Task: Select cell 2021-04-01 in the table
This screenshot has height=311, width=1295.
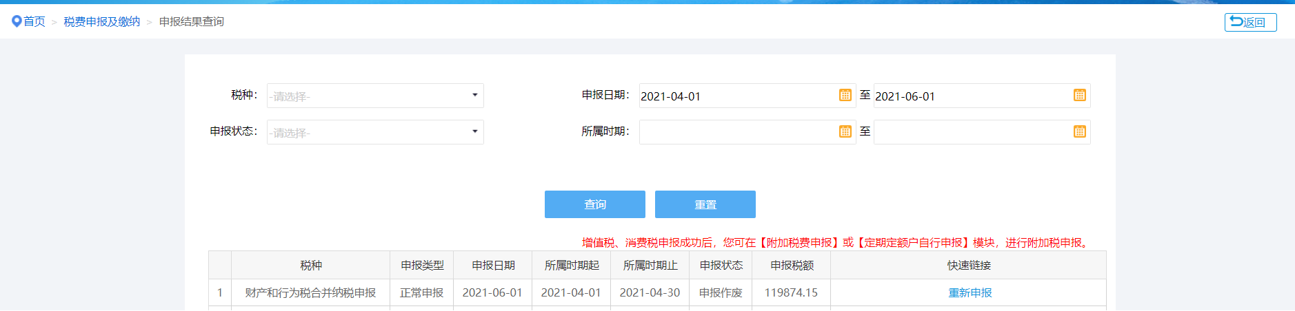Action: 572,292
